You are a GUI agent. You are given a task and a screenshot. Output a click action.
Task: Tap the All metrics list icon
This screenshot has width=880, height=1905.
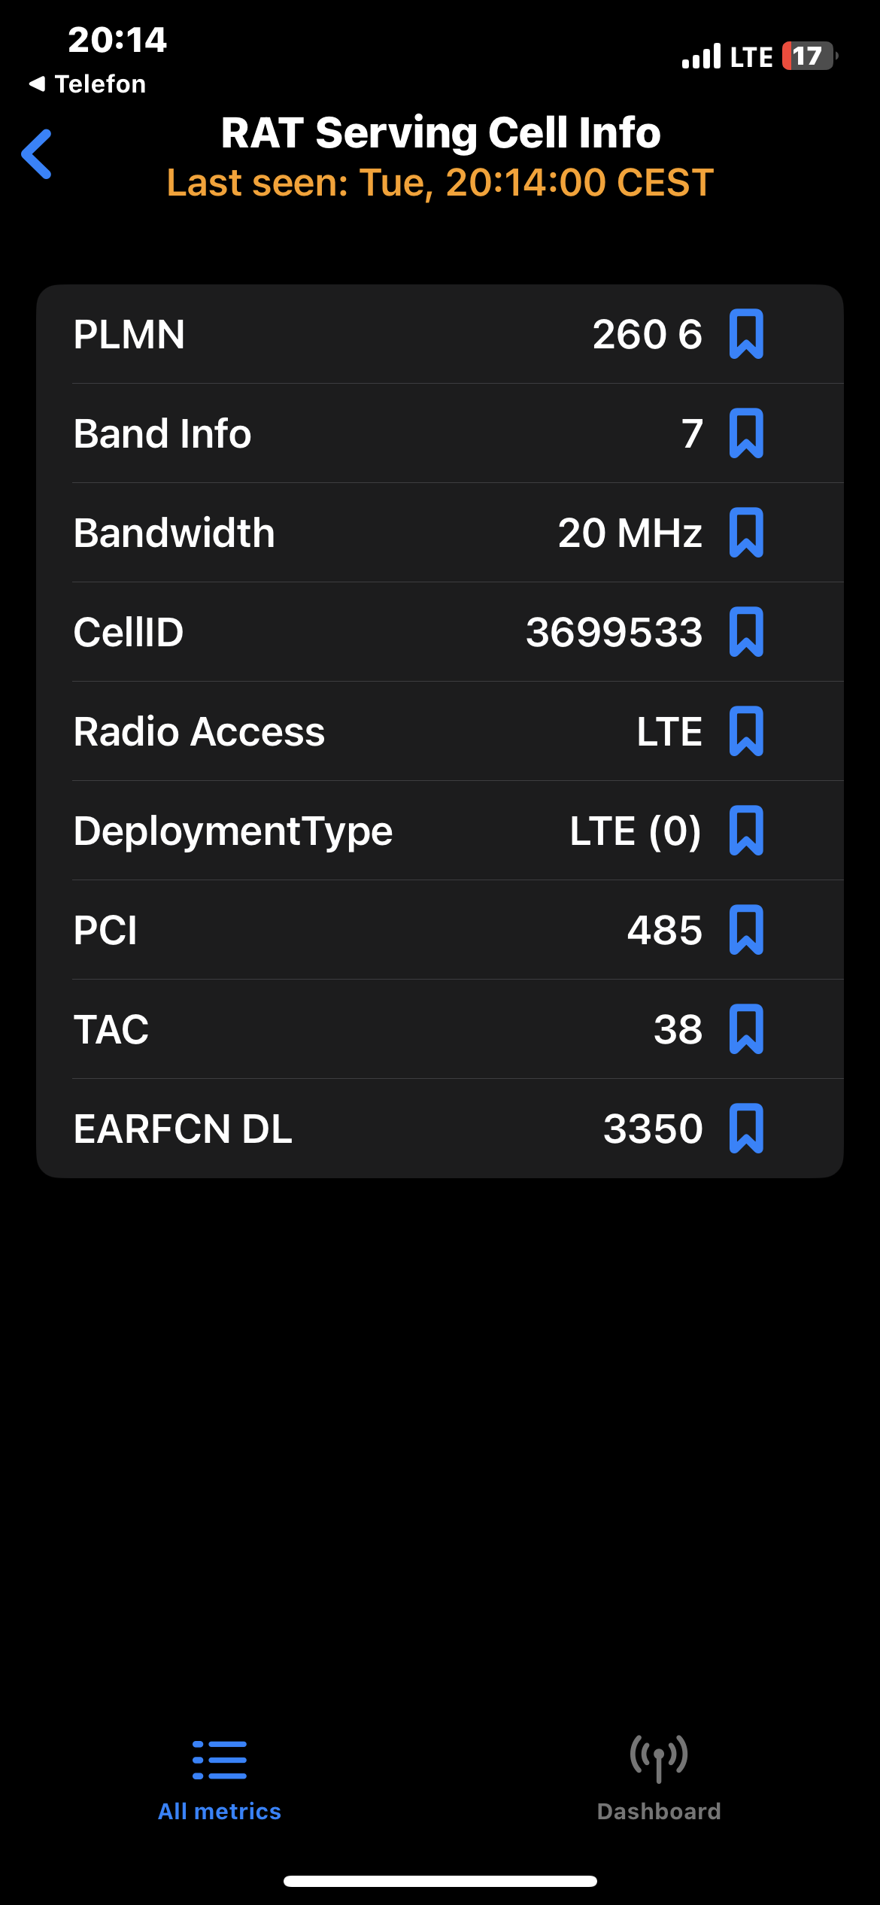pos(219,1760)
